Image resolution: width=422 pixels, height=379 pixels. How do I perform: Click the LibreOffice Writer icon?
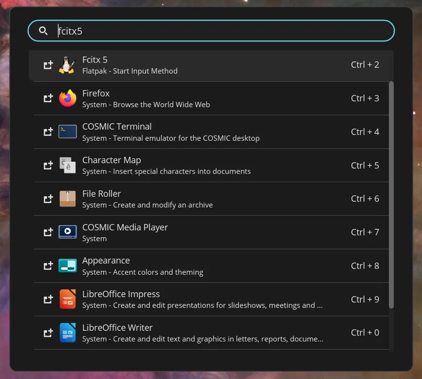point(68,333)
